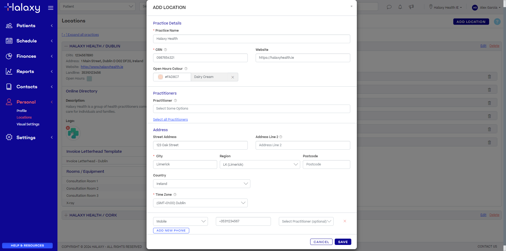Expand the Patients menu
506x251 pixels.
pyautogui.click(x=52, y=26)
